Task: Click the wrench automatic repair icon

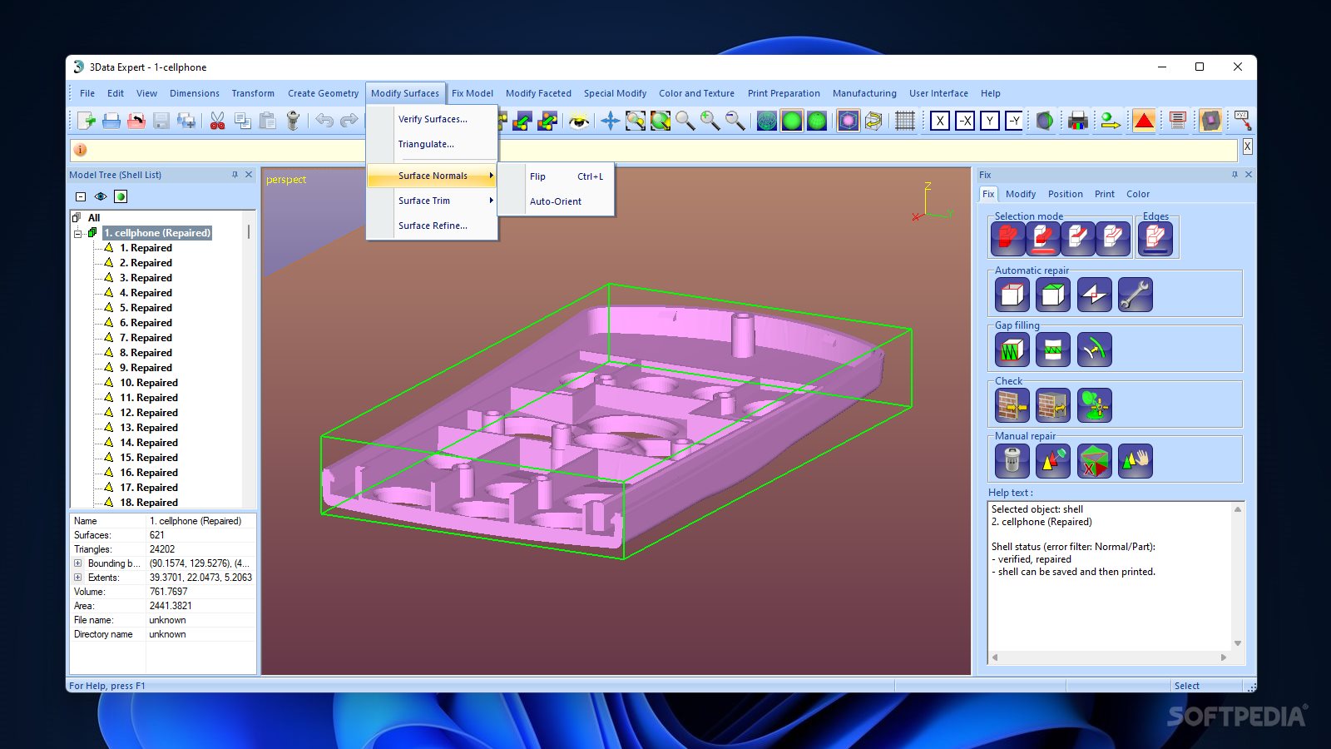Action: (1135, 295)
